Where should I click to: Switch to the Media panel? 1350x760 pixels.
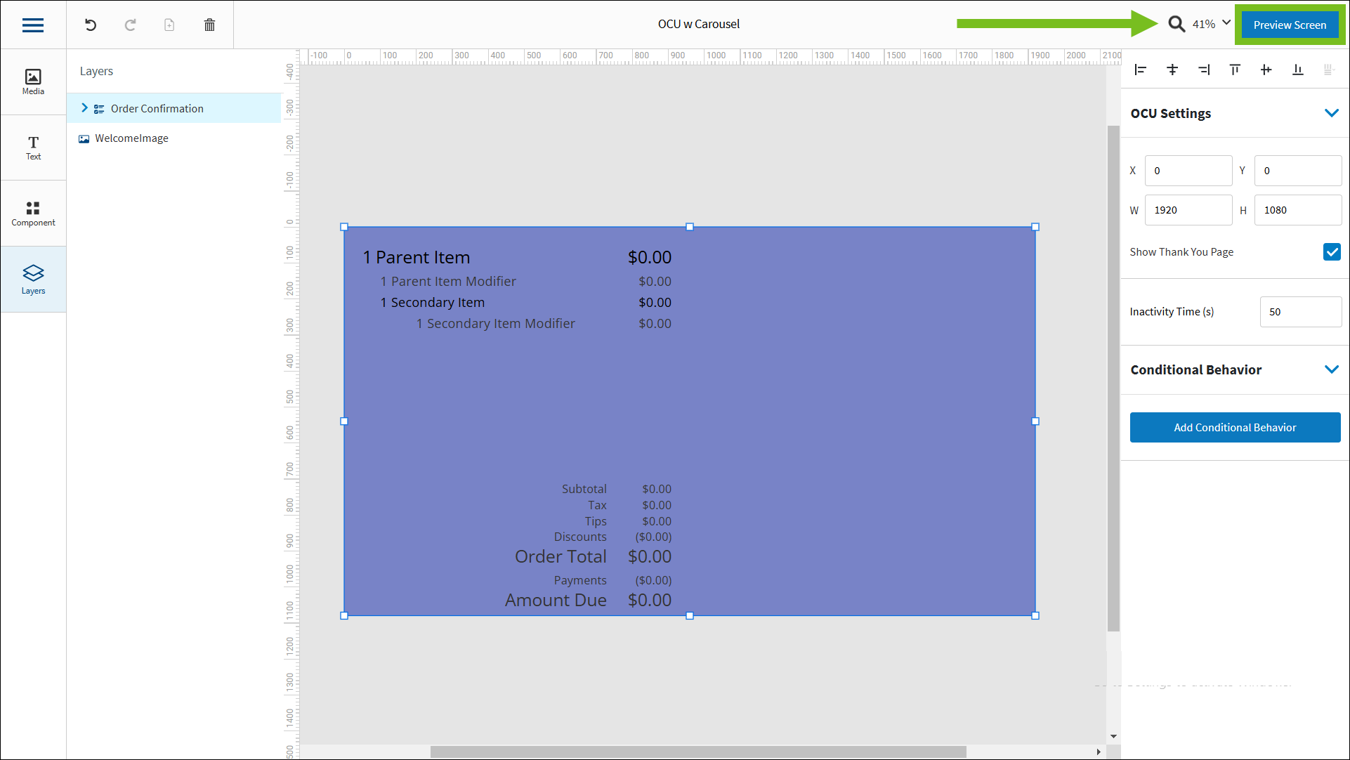click(33, 81)
